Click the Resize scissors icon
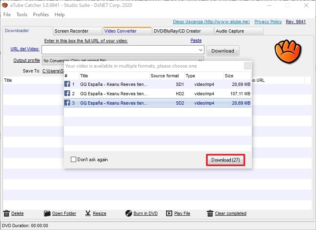The width and height of the screenshot is (316, 230). click(88, 213)
